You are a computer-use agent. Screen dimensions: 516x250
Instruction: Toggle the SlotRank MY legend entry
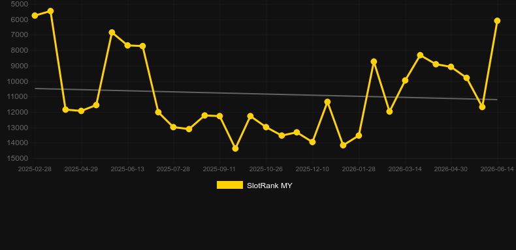pos(254,186)
